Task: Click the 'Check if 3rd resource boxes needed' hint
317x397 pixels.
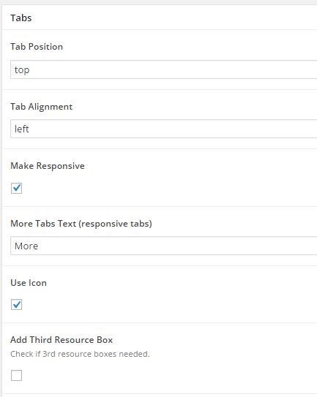Action: pos(80,354)
